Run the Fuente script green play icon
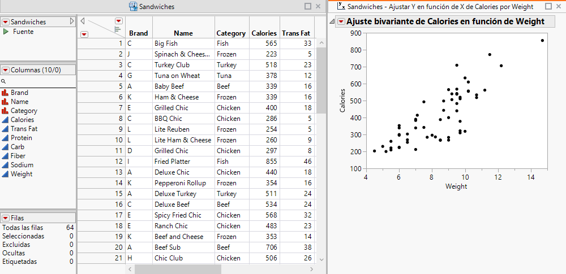Viewport: 566px width, 274px height. tap(6, 32)
